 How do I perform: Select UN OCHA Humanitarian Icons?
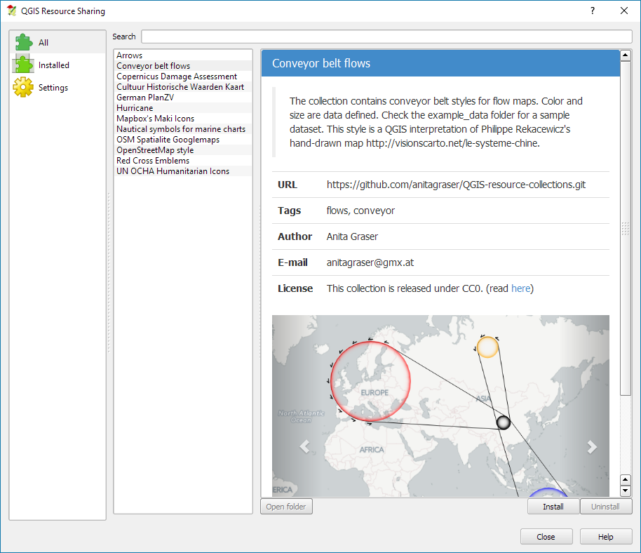pyautogui.click(x=173, y=171)
